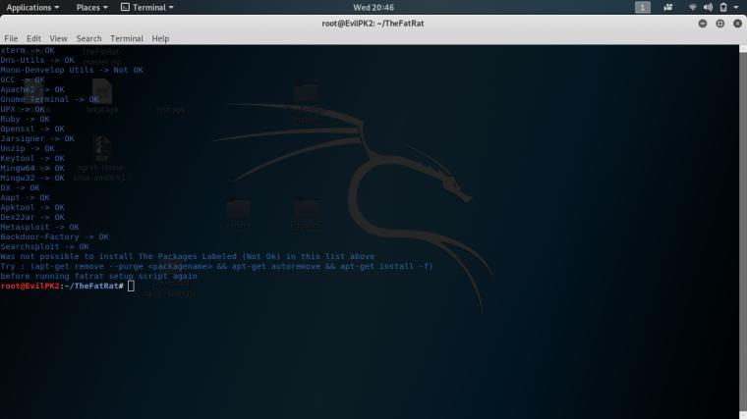Click the 'Unzip -> OK' line

click(x=28, y=148)
